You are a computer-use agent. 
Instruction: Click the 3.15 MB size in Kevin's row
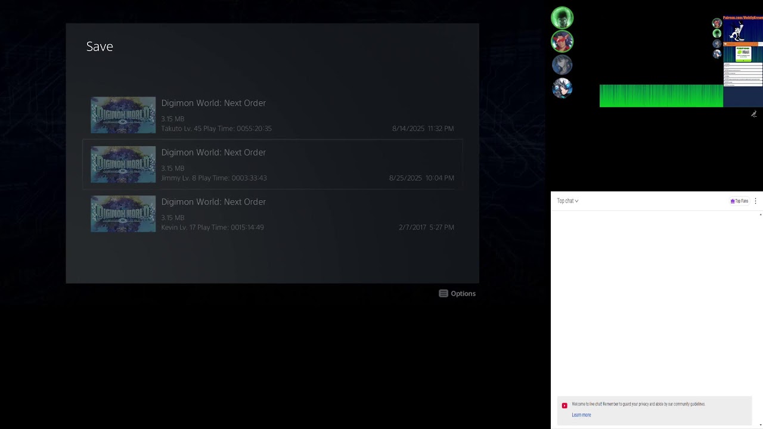click(173, 218)
